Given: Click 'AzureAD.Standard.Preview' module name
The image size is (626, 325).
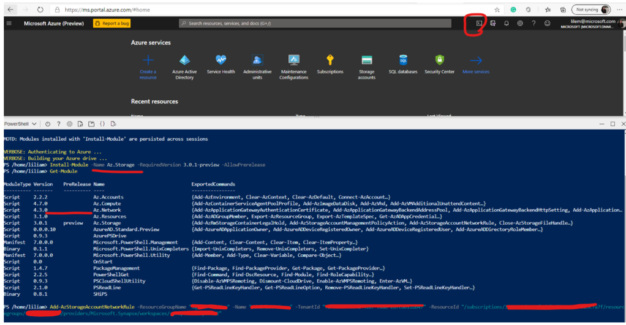Looking at the screenshot, I should [x=126, y=230].
